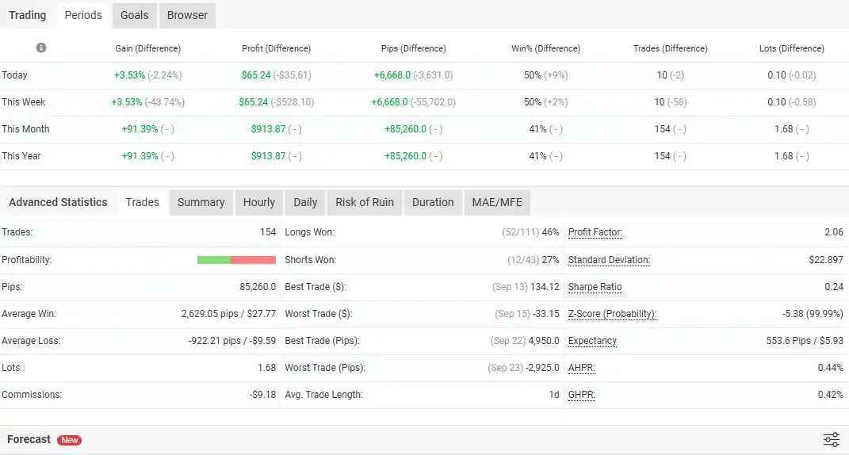Expand the Forecast section header
The height and width of the screenshot is (455, 849).
(x=29, y=439)
